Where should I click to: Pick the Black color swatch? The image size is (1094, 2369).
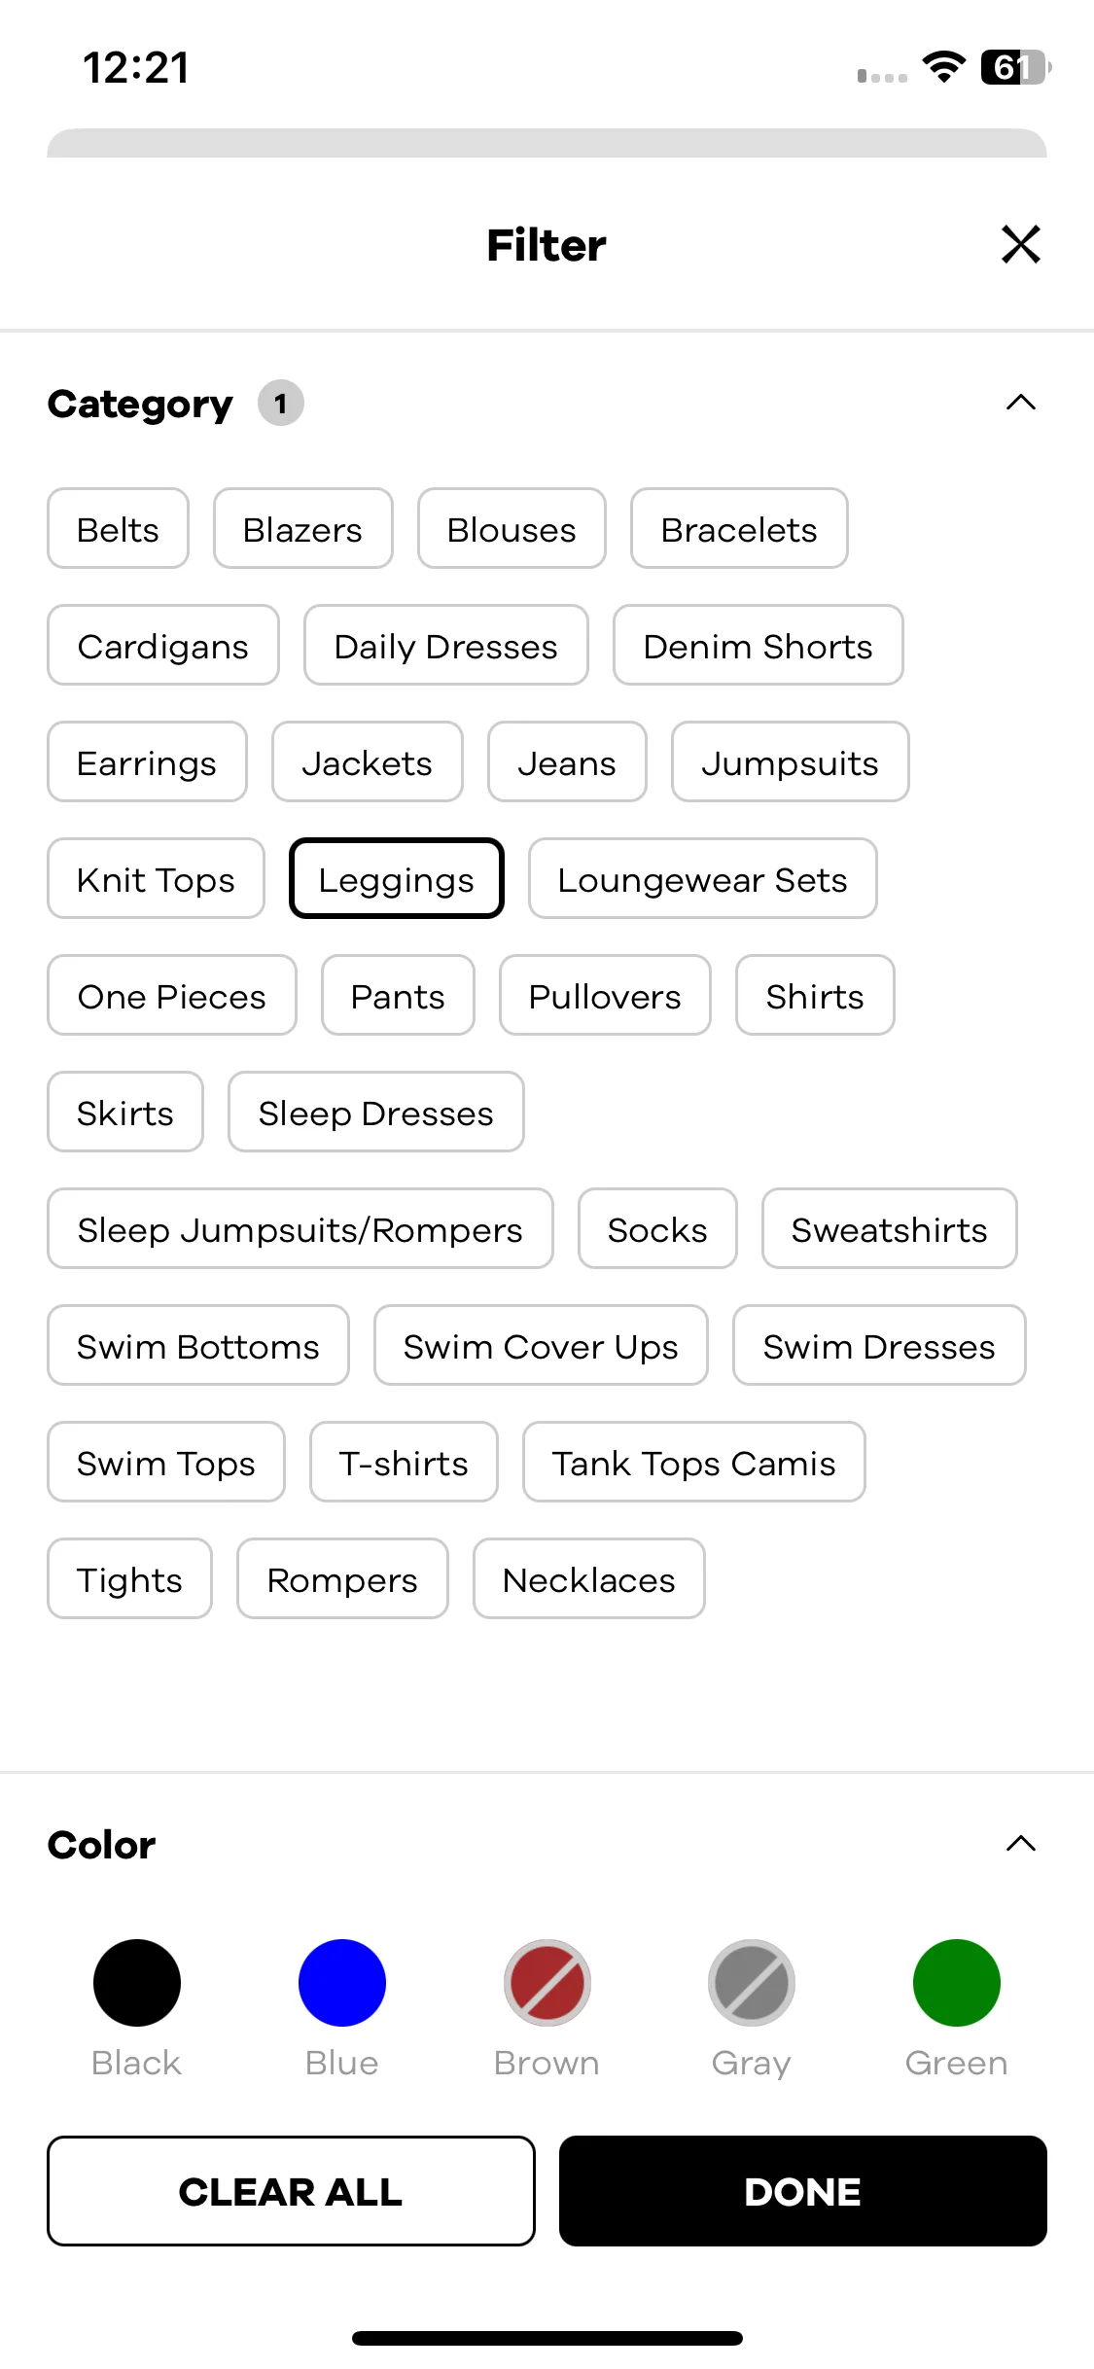pos(137,1983)
